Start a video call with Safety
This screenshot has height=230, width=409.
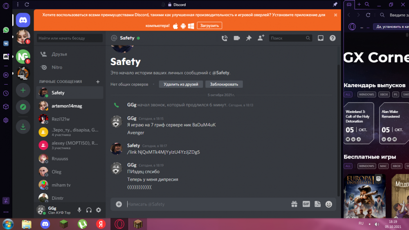click(x=236, y=38)
